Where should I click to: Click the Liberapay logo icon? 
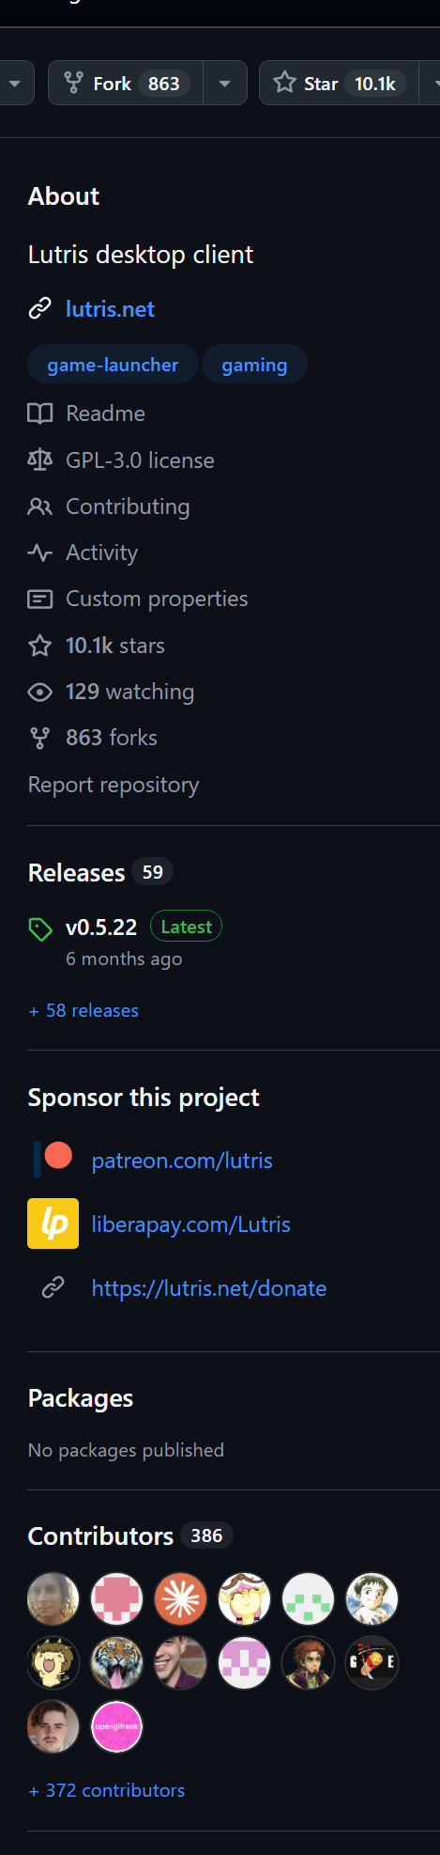[x=53, y=1224]
